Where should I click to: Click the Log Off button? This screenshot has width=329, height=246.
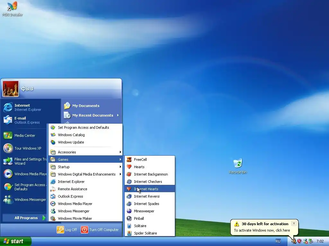pos(67,230)
